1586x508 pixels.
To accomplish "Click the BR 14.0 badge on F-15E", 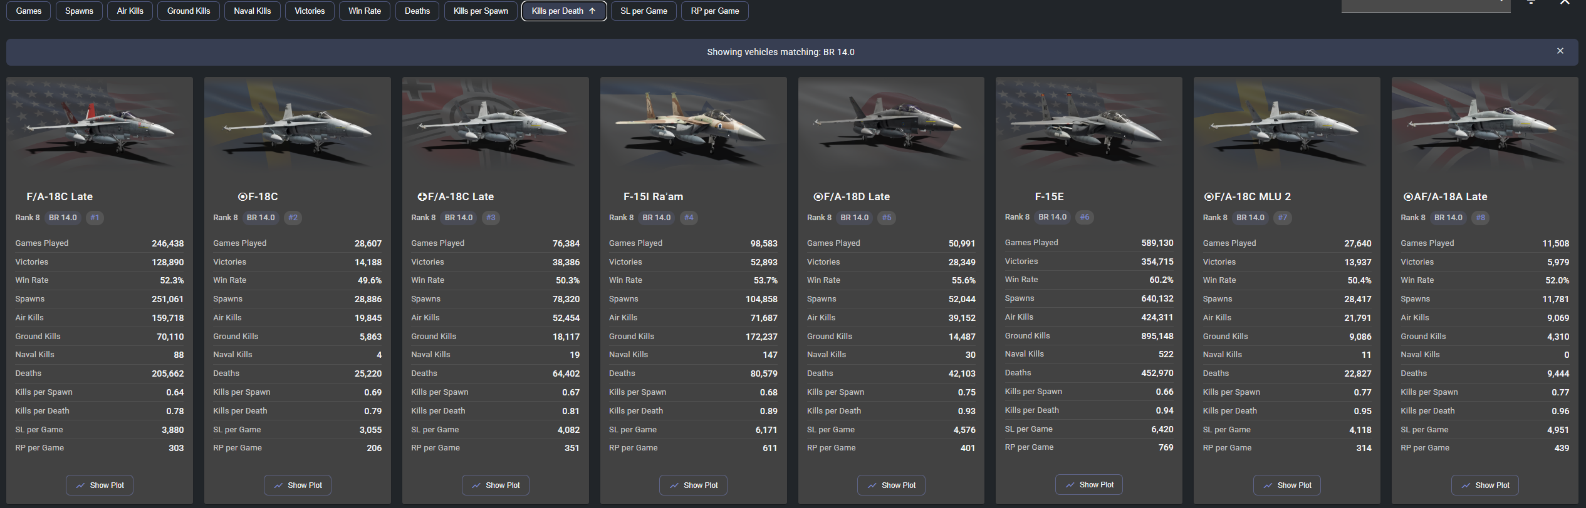I will tap(1053, 217).
